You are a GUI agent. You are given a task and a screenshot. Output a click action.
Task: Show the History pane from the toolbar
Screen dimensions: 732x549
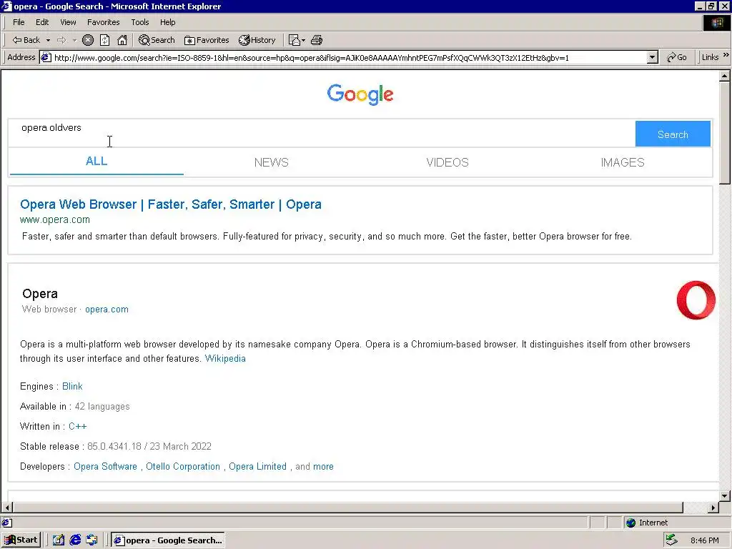[x=257, y=40]
